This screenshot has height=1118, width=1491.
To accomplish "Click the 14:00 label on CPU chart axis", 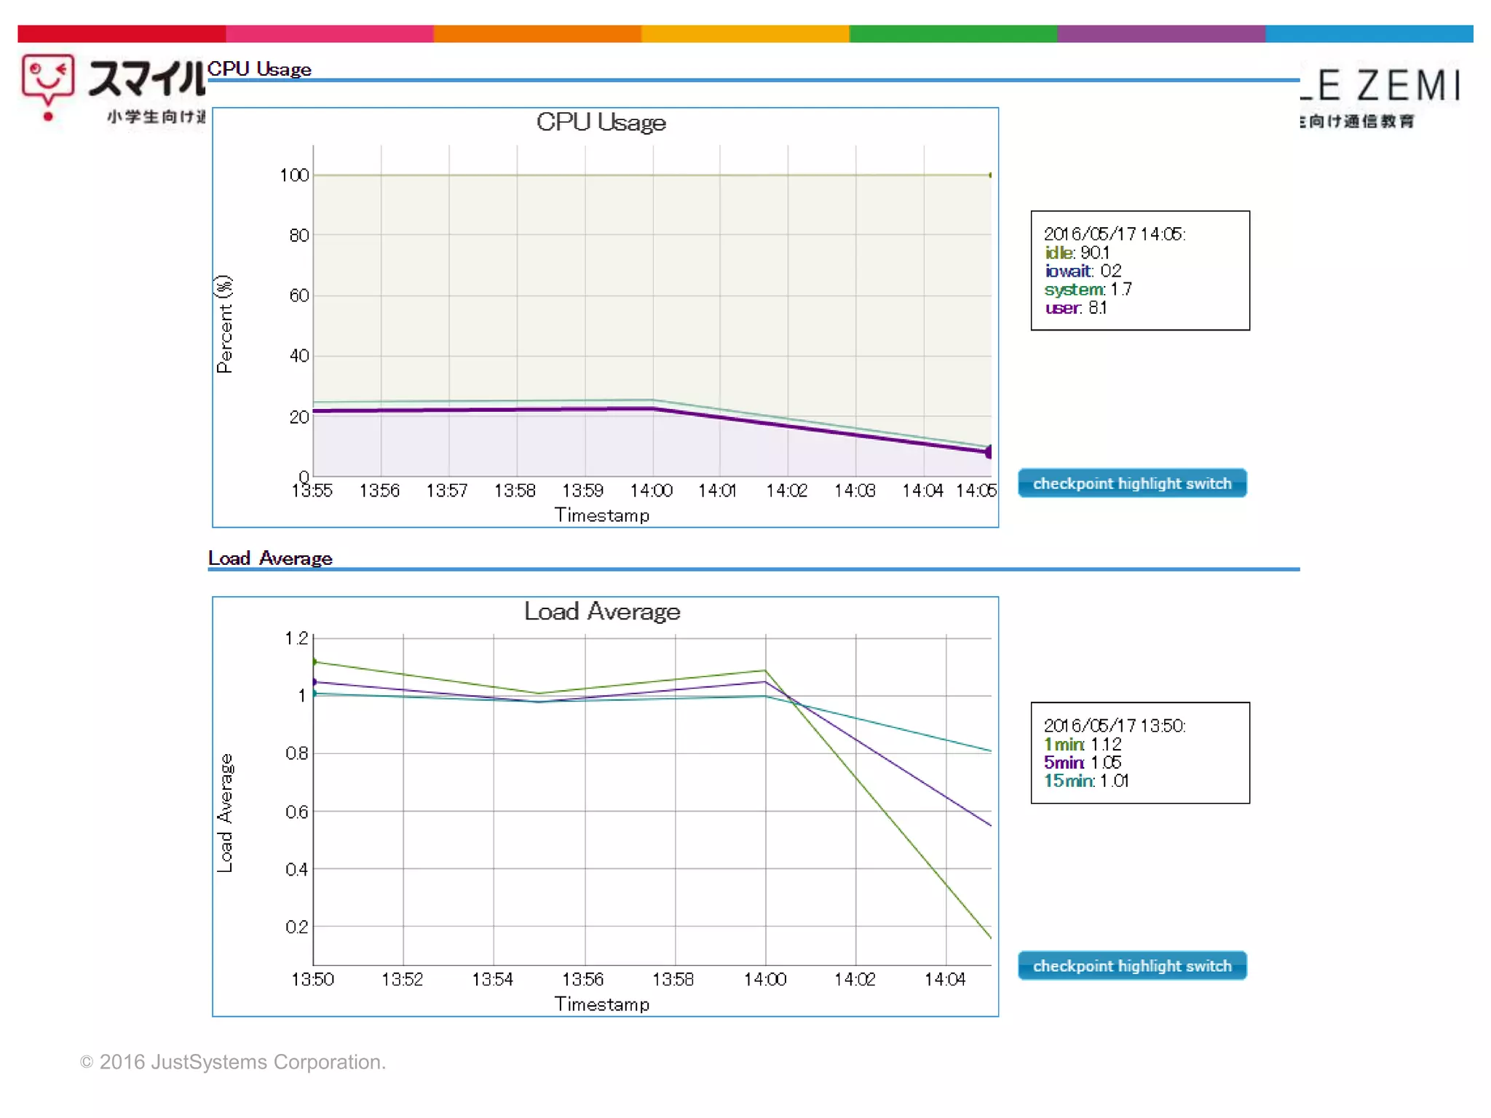I will [x=651, y=491].
